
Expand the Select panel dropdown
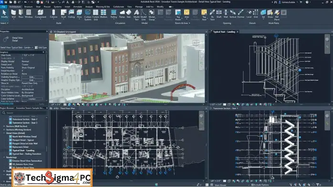(x=4, y=23)
